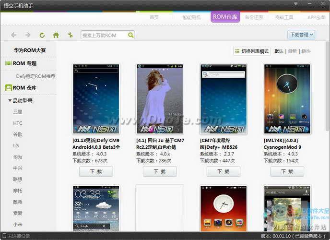This screenshot has height=240, width=330.
Task: Select 摩托 brand
Action: tap(18, 191)
